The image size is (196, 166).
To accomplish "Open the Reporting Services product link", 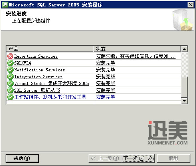I will pyautogui.click(x=36, y=56).
